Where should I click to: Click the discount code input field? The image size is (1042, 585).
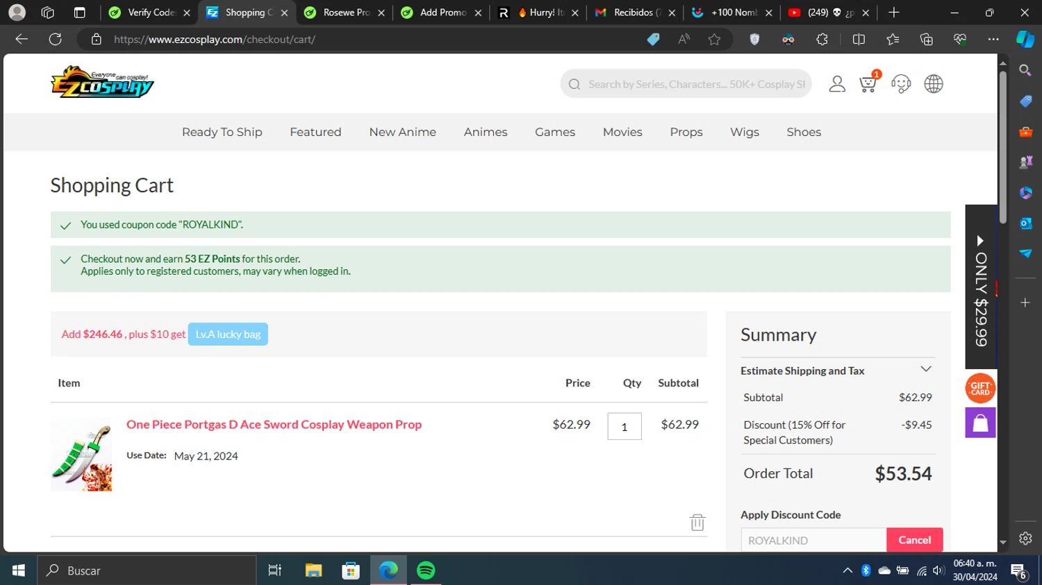coord(813,540)
